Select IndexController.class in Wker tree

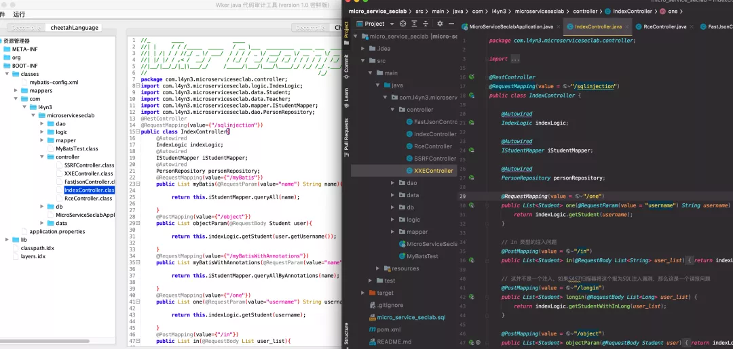coord(90,190)
